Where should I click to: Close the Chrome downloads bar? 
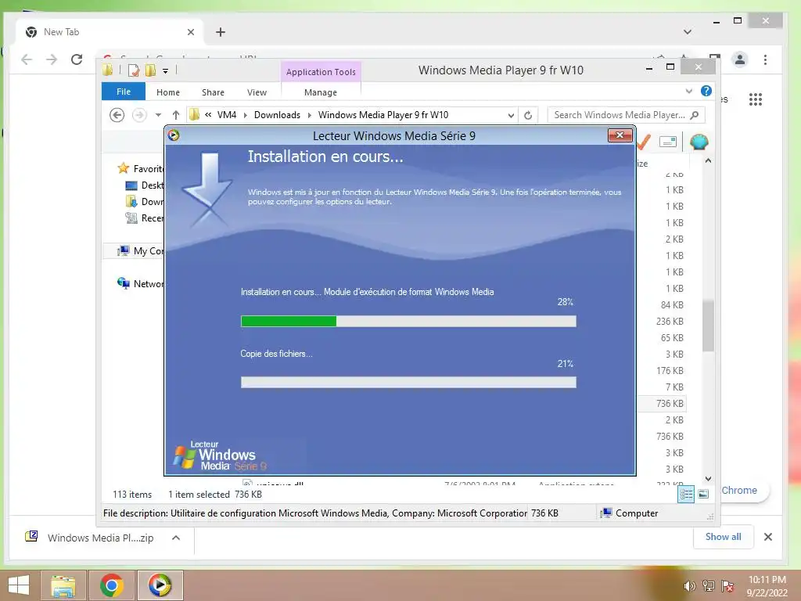tap(768, 537)
